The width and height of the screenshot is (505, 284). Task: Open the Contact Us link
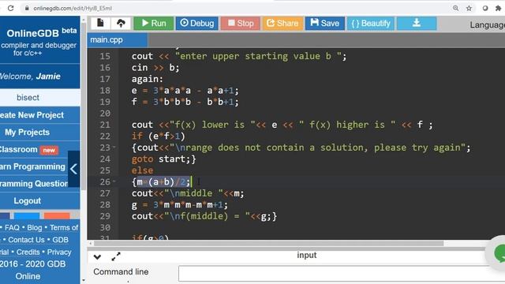[26, 240]
